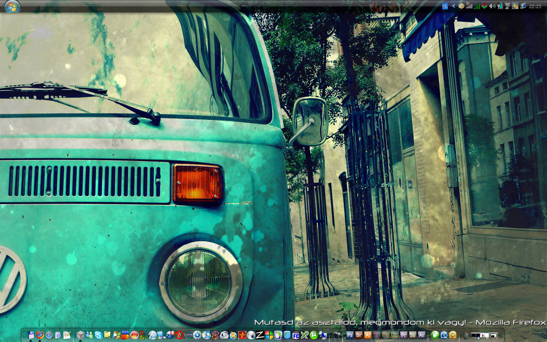Launch iTunes music note icon

coord(206,335)
